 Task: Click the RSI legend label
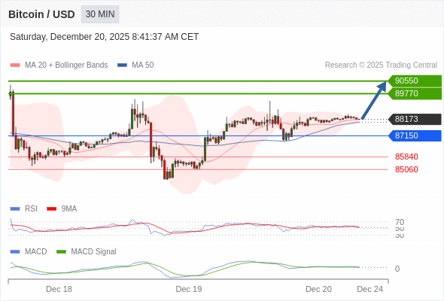[x=31, y=208]
